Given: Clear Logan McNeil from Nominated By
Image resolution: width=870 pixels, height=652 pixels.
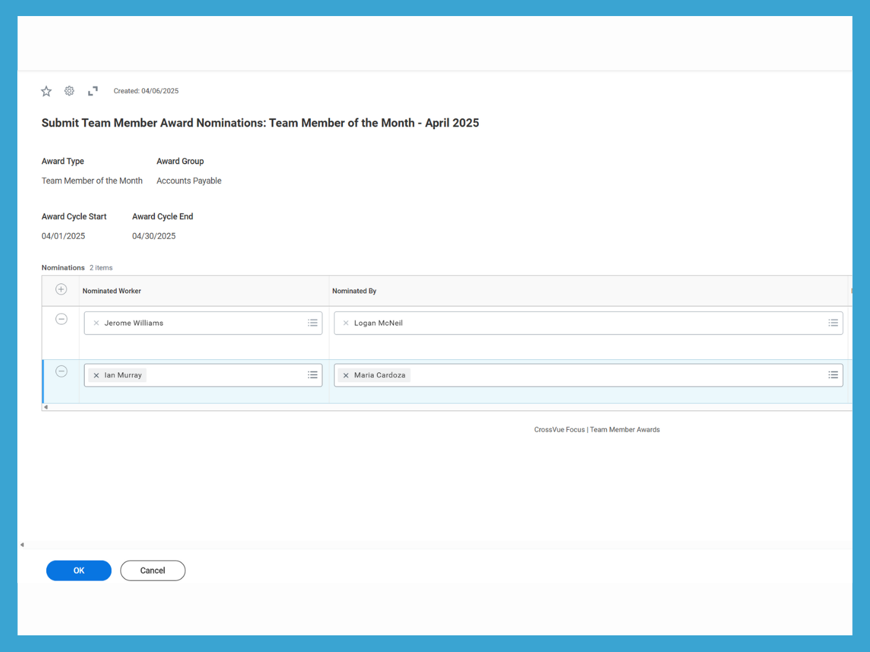Looking at the screenshot, I should [345, 322].
